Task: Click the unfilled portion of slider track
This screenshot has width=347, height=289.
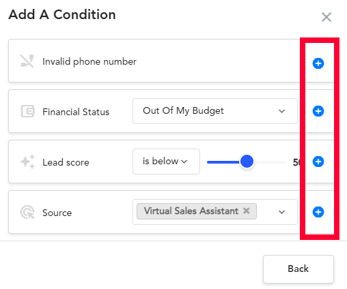Action: (270, 162)
